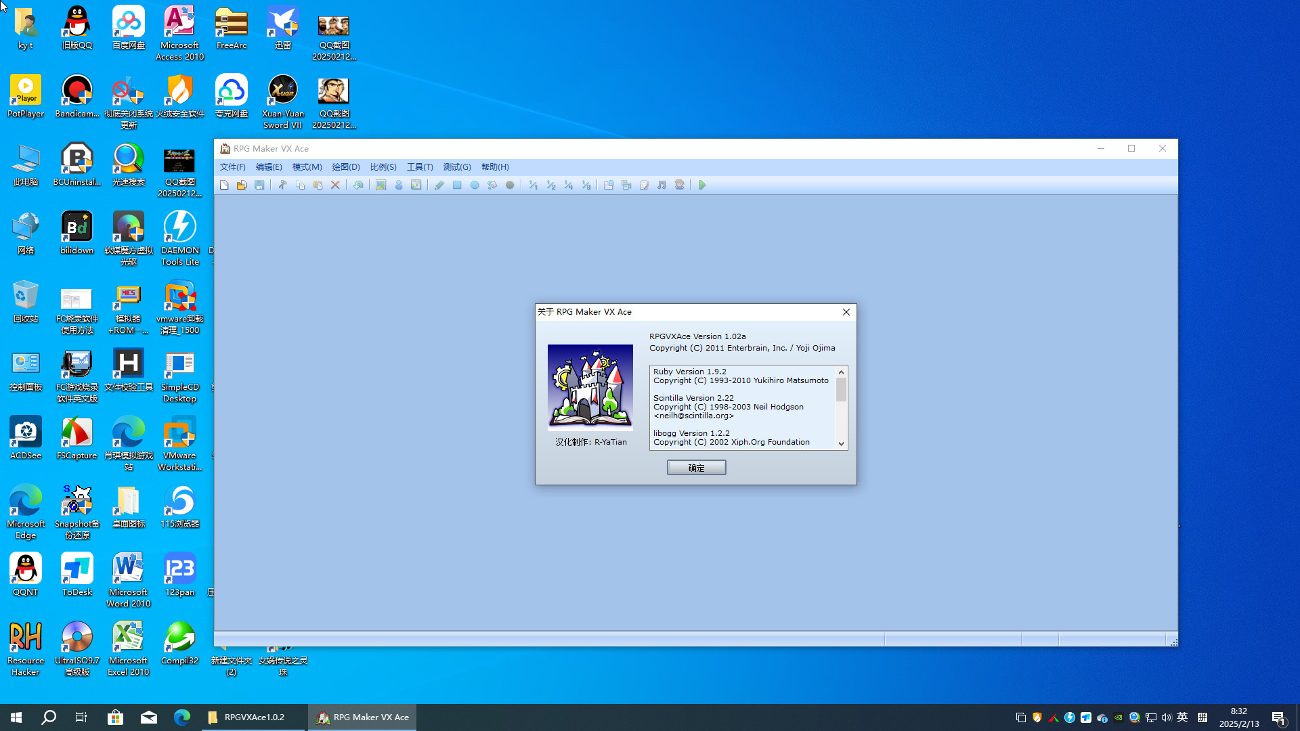Select the Rectangle drawing tool

point(457,185)
